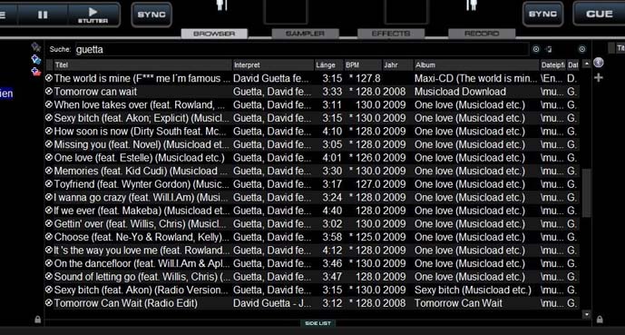The height and width of the screenshot is (335, 625).
Task: Sort list by BPM column header
Action: pos(363,64)
